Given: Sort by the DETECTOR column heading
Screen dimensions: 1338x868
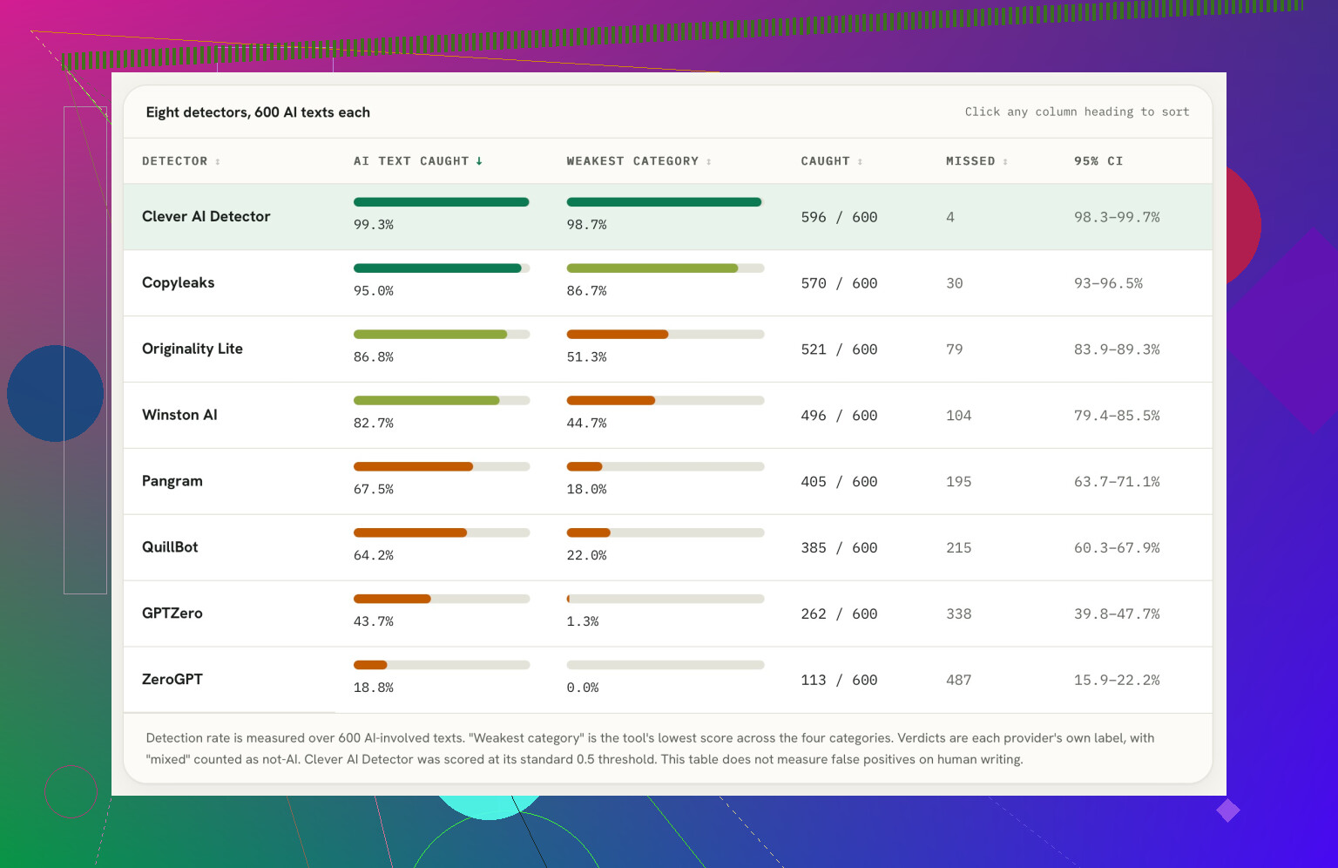Looking at the screenshot, I should coord(181,161).
